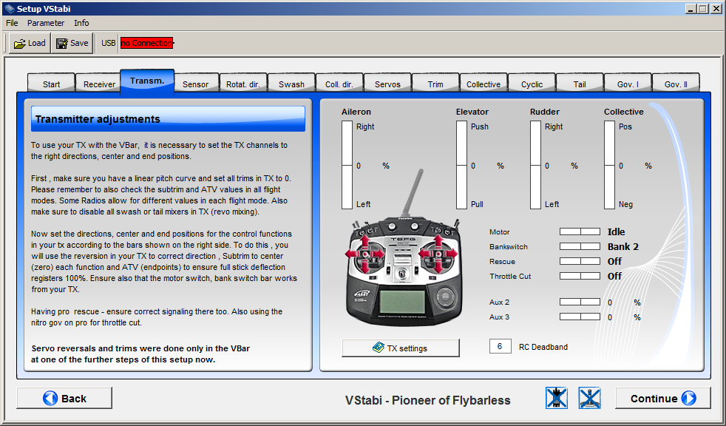726x426 pixels.
Task: Switch to the Start tab
Action: pos(52,84)
